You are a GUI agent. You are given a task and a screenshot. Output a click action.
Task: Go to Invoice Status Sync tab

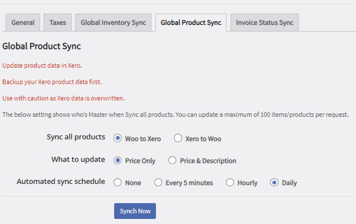(x=264, y=23)
